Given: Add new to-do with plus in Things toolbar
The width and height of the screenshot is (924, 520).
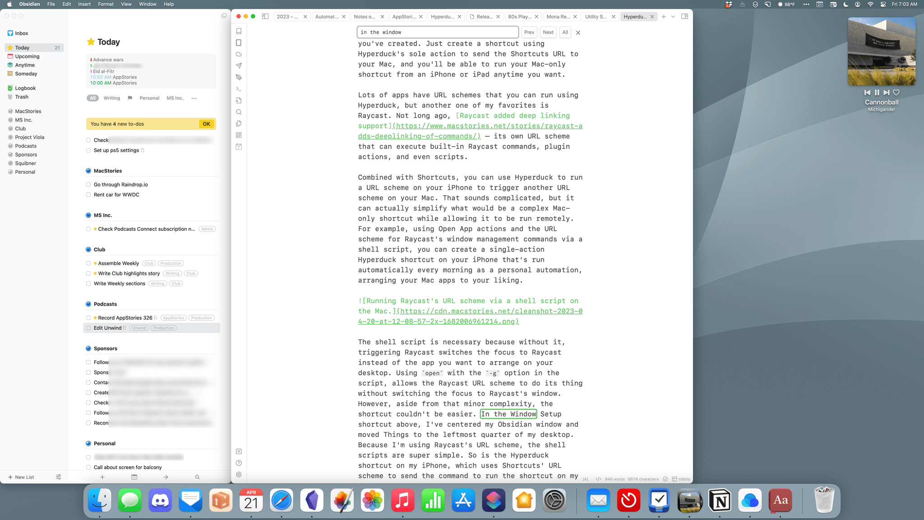Looking at the screenshot, I should click(102, 477).
